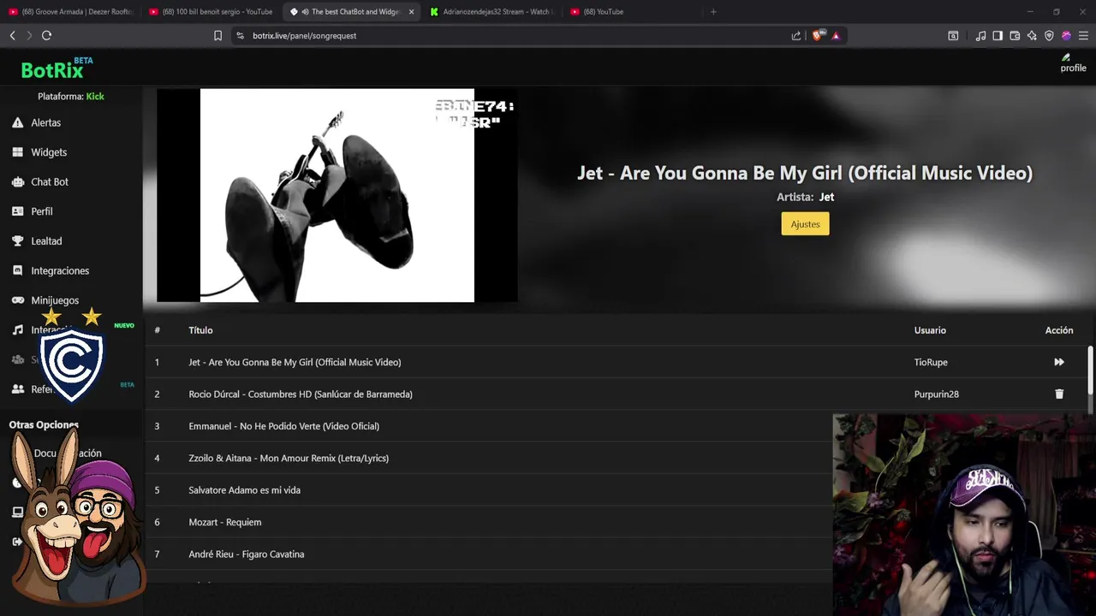Switch to the 100 bill benoit sergio YouTube tab

pyautogui.click(x=211, y=12)
